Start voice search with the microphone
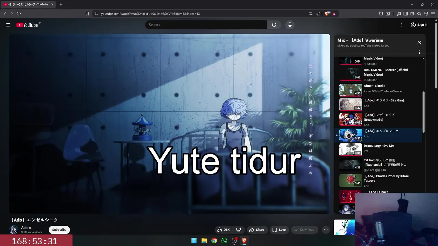The width and height of the screenshot is (438, 246). click(x=290, y=25)
